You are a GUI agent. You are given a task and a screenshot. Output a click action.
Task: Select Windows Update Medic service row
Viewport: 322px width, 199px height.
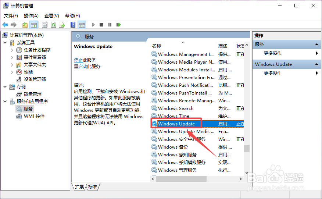point(197,132)
